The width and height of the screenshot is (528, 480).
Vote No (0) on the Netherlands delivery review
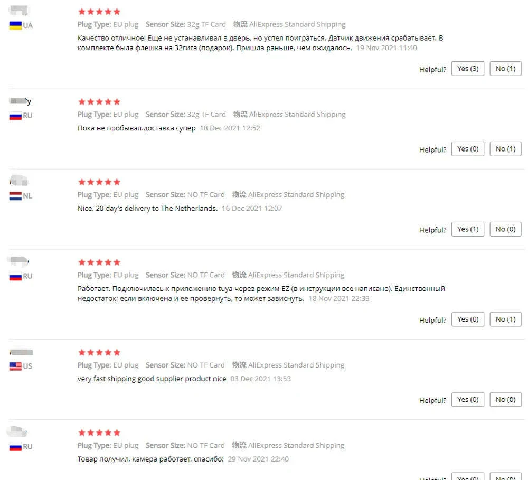(x=505, y=229)
